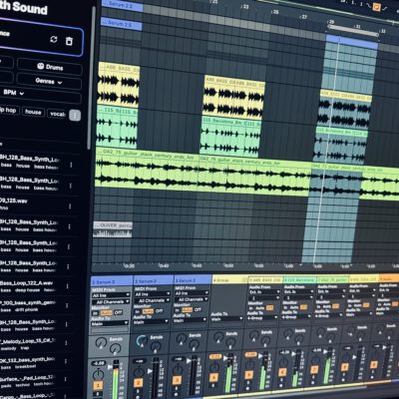The width and height of the screenshot is (399, 399).
Task: Toggle track 5 activator button
Action: [249, 375]
